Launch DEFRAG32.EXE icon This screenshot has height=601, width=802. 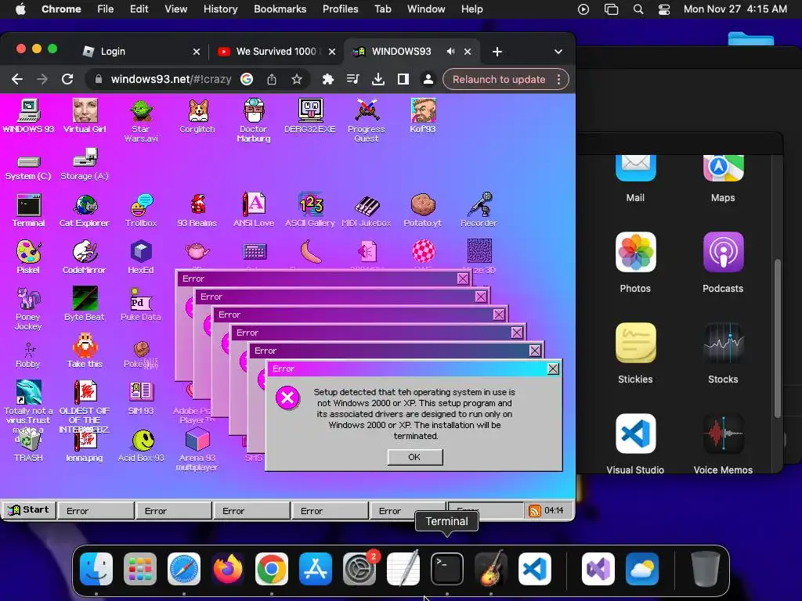[x=310, y=116]
